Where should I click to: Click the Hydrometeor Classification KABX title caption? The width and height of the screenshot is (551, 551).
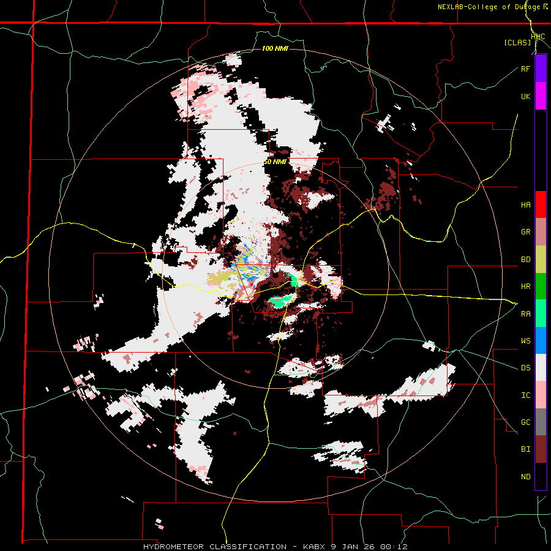(x=275, y=547)
